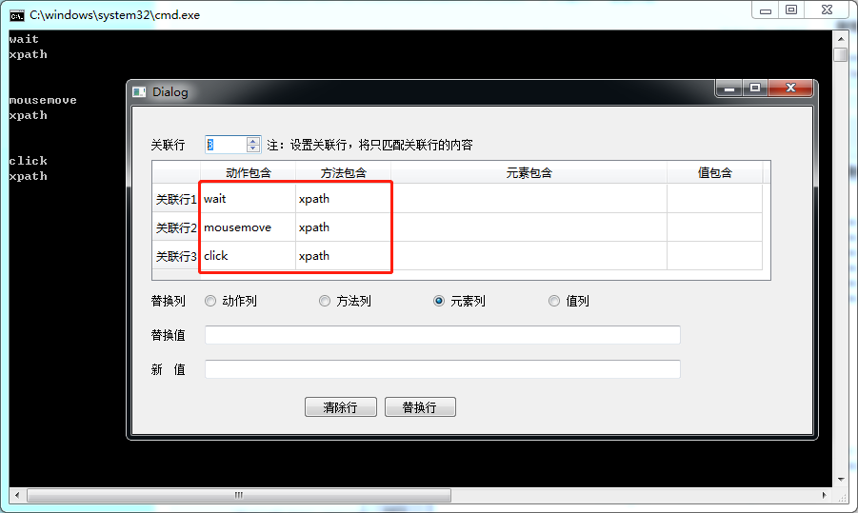This screenshot has width=858, height=513.
Task: Click empty 元素包含 cell in 关联行1
Action: 529,199
